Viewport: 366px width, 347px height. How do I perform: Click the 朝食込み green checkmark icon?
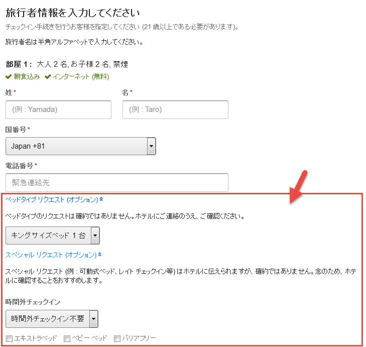[9, 77]
